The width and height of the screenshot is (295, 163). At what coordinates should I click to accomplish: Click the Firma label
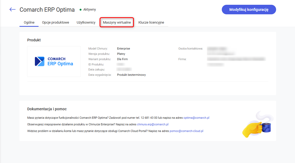(182, 59)
